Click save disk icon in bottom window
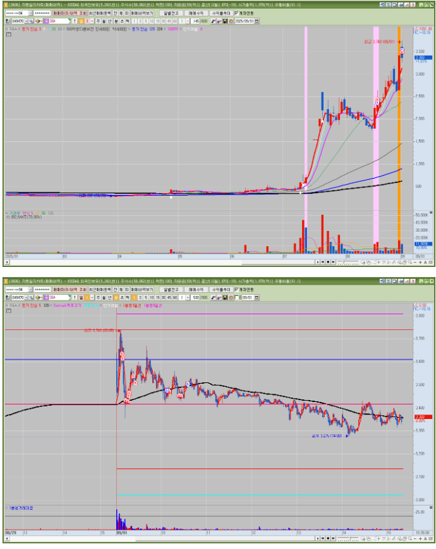436x549 pixels. click(x=225, y=298)
